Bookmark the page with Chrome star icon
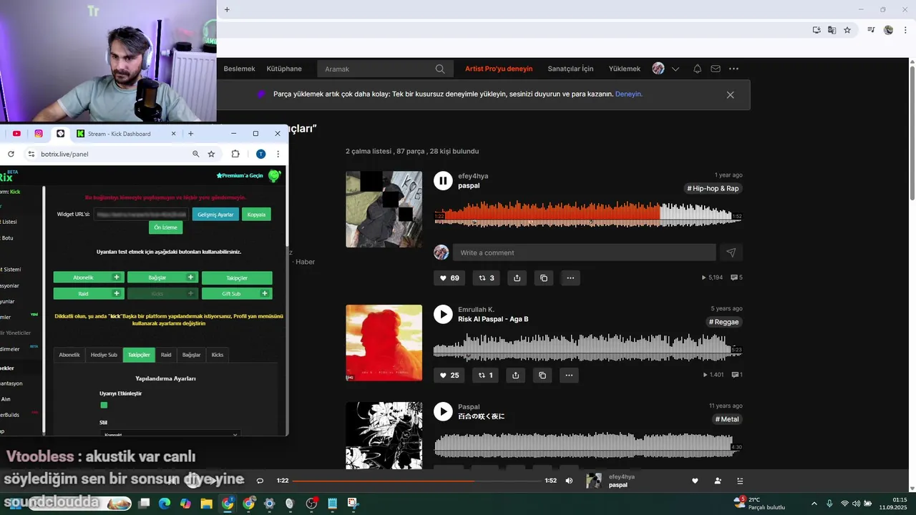Screen dimensions: 916x515 [847, 30]
